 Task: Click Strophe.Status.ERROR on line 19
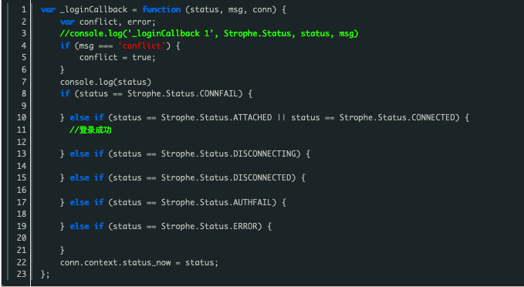pos(210,226)
